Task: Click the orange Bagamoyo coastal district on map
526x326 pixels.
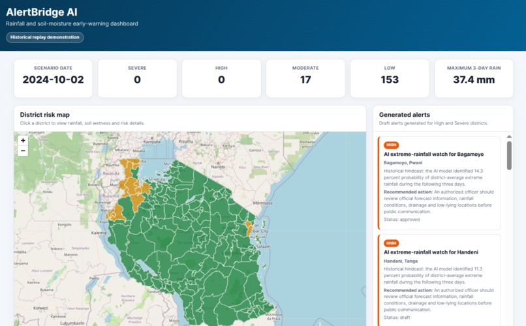Action: 249,228
